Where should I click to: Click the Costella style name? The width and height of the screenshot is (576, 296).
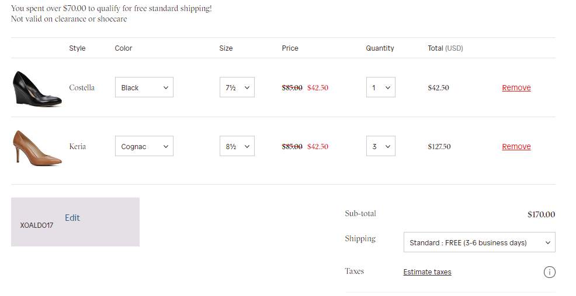(82, 87)
